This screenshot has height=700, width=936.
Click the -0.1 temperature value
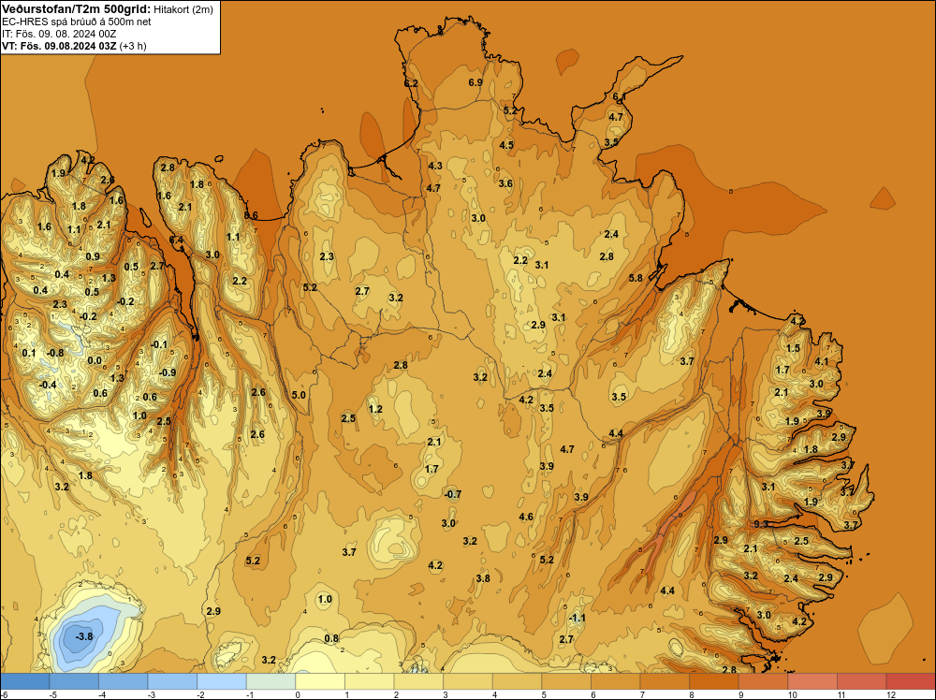click(x=159, y=344)
